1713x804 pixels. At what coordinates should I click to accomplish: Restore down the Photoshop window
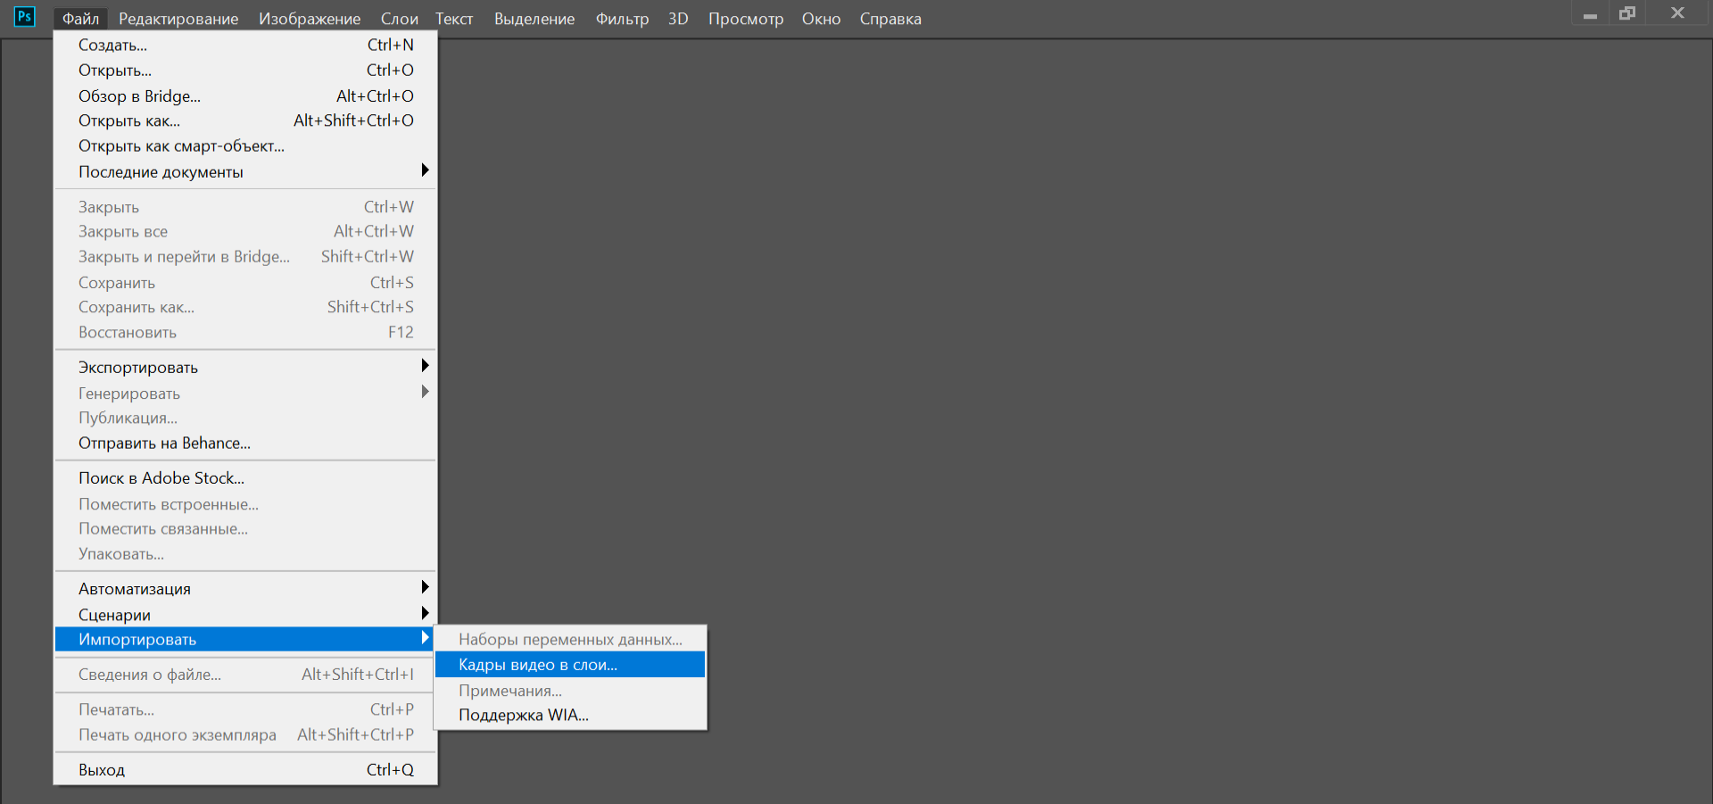[1627, 13]
